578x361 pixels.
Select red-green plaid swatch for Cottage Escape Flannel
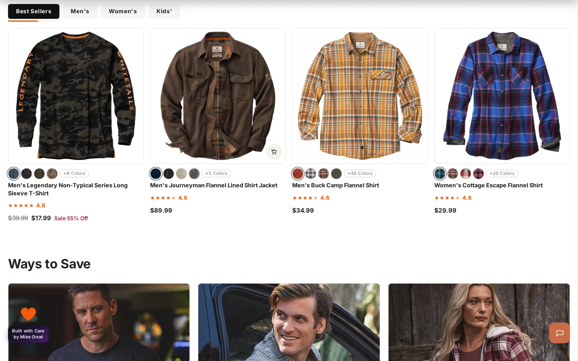click(466, 174)
